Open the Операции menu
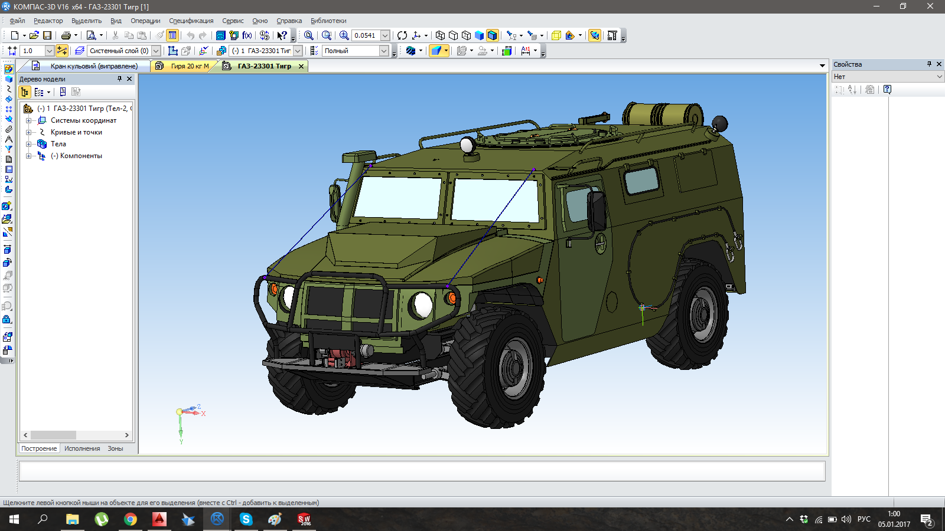 point(145,21)
